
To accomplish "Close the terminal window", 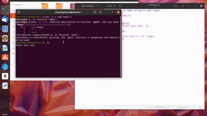I will 118,12.
